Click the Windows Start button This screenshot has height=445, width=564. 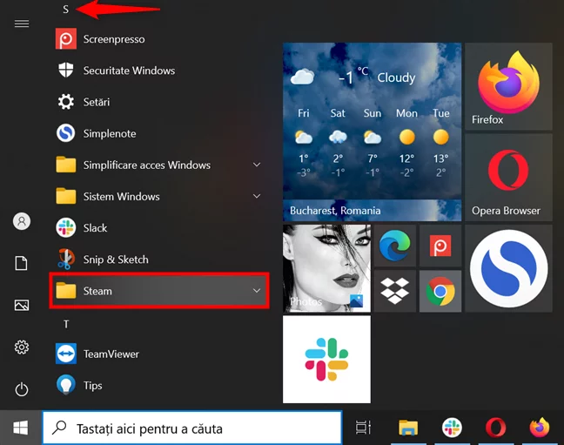[21, 428]
